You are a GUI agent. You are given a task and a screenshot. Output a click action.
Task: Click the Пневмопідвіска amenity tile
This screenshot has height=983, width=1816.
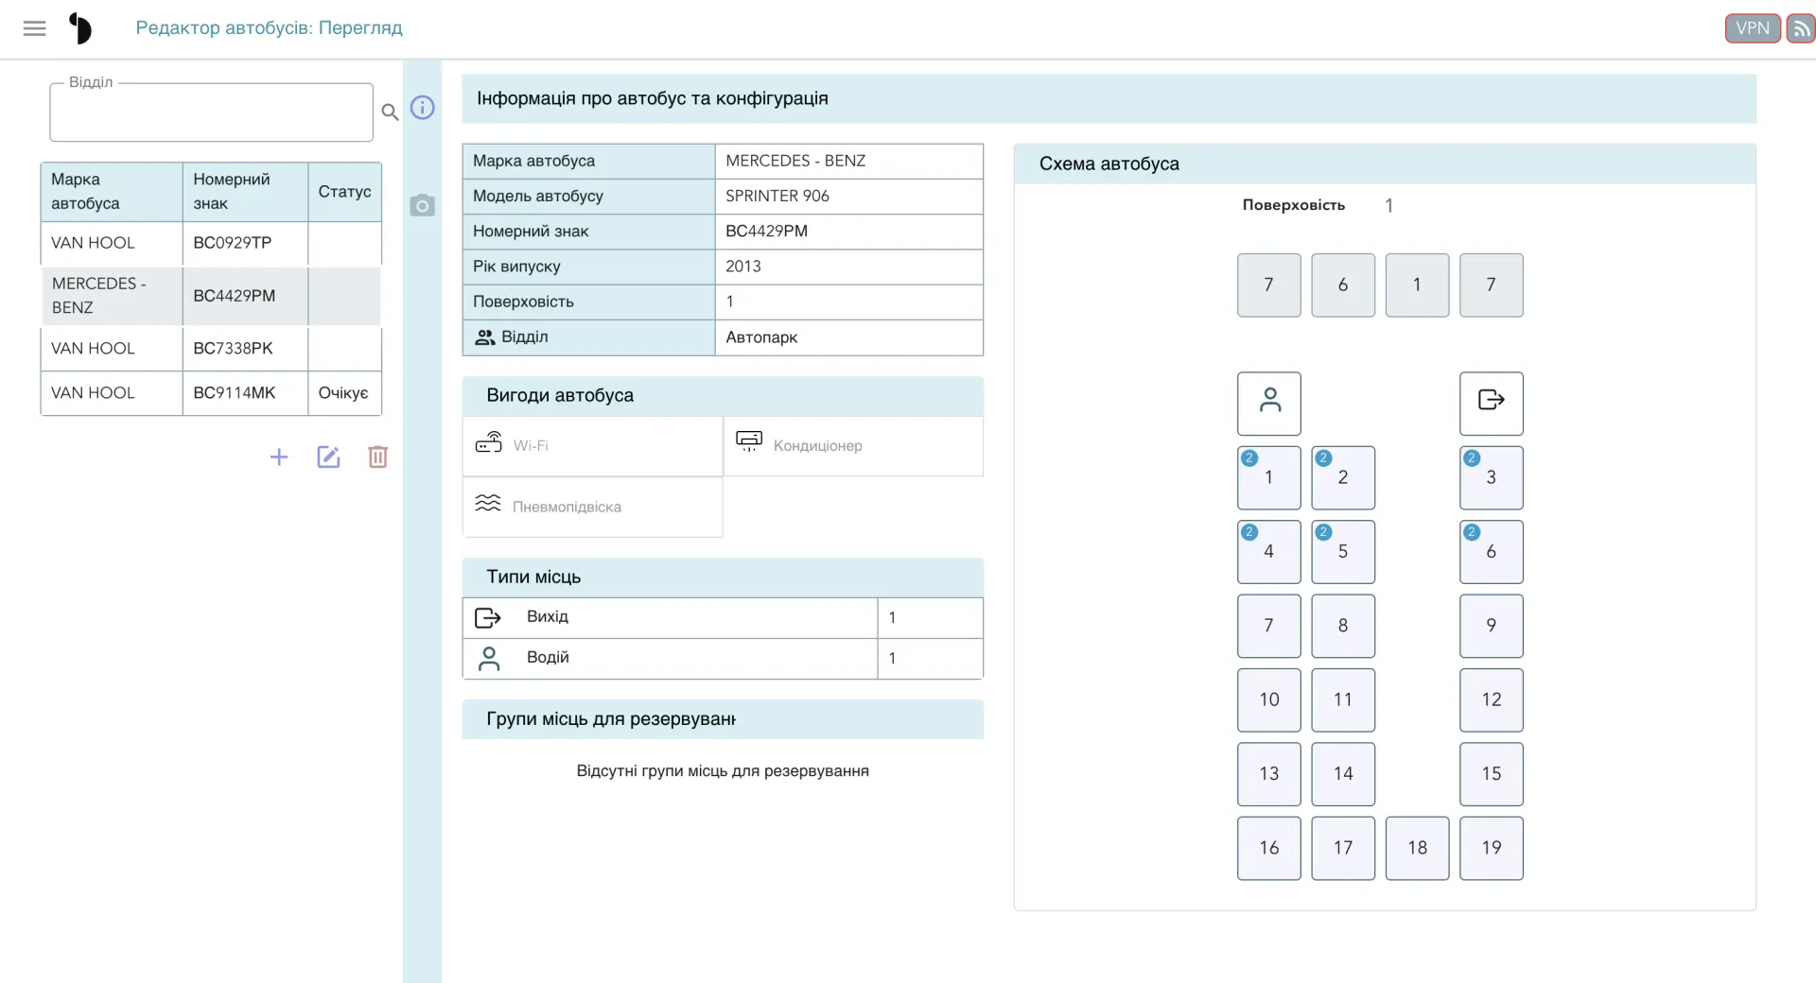coord(593,508)
